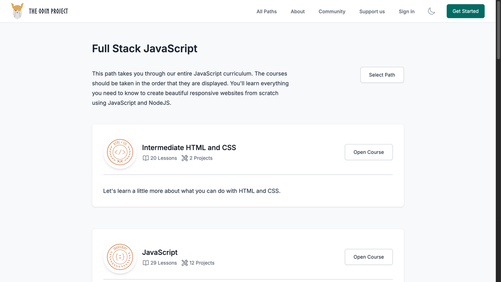Open the Community nav link
501x282 pixels.
(x=332, y=11)
